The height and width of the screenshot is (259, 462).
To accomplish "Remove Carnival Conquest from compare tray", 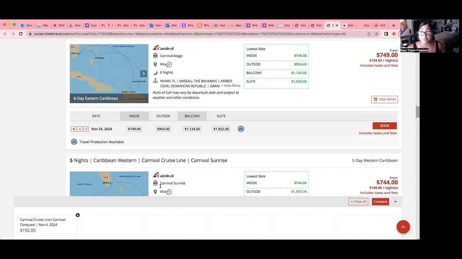I will coord(78,215).
